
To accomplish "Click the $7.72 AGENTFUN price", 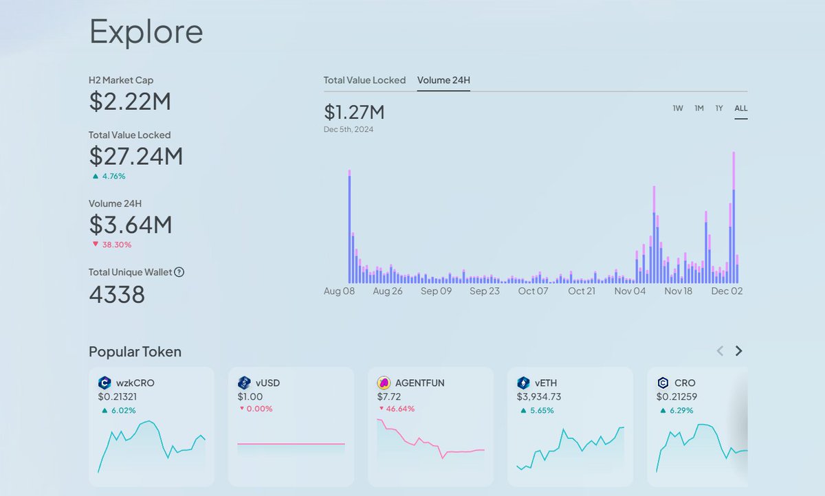I will point(387,396).
